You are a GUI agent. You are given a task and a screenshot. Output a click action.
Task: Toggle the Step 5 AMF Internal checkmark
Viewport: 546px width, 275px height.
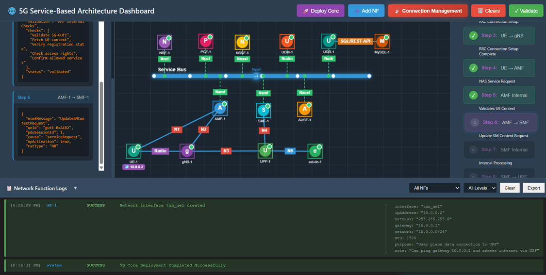coord(473,96)
